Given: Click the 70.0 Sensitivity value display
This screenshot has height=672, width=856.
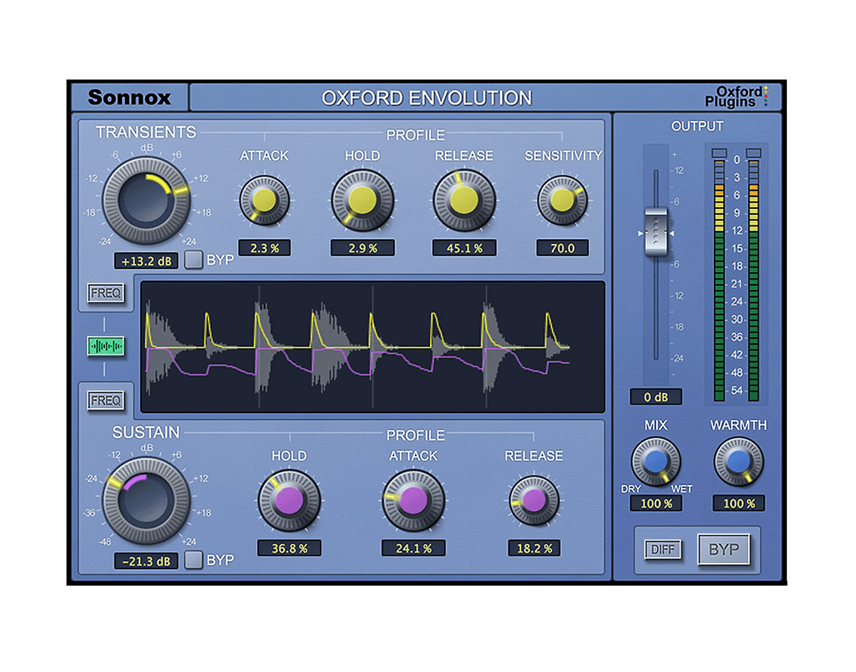Looking at the screenshot, I should pos(563,246).
